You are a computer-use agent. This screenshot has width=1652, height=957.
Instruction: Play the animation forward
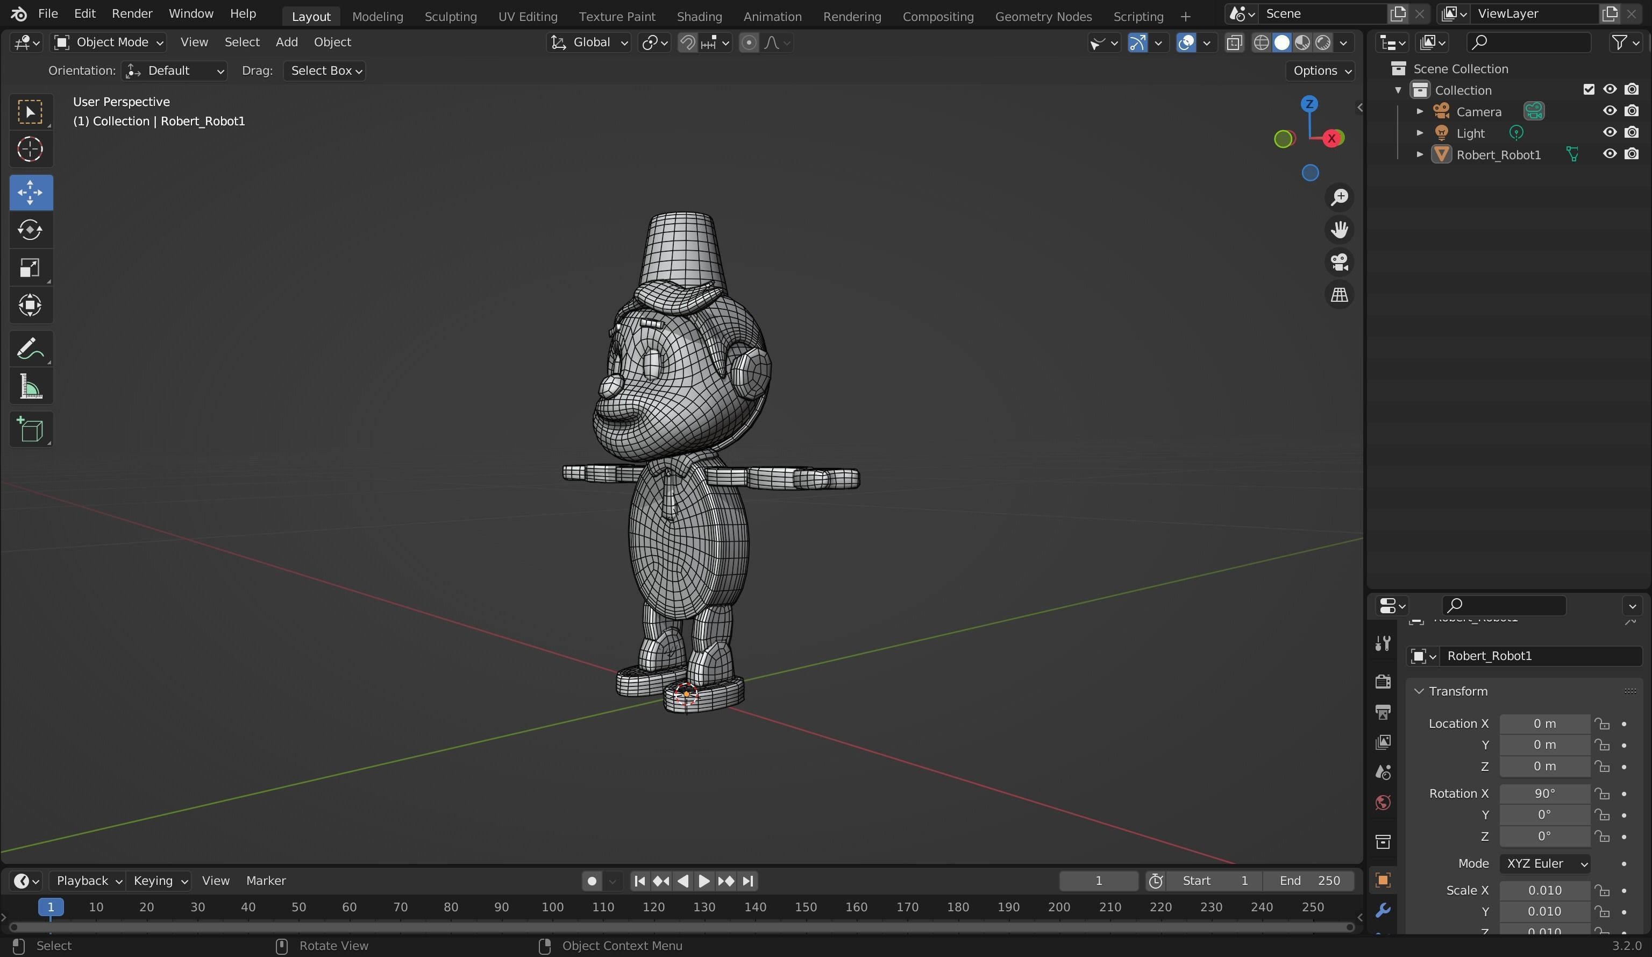[704, 881]
